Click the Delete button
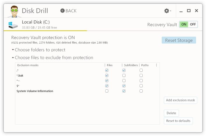 tap(171, 113)
